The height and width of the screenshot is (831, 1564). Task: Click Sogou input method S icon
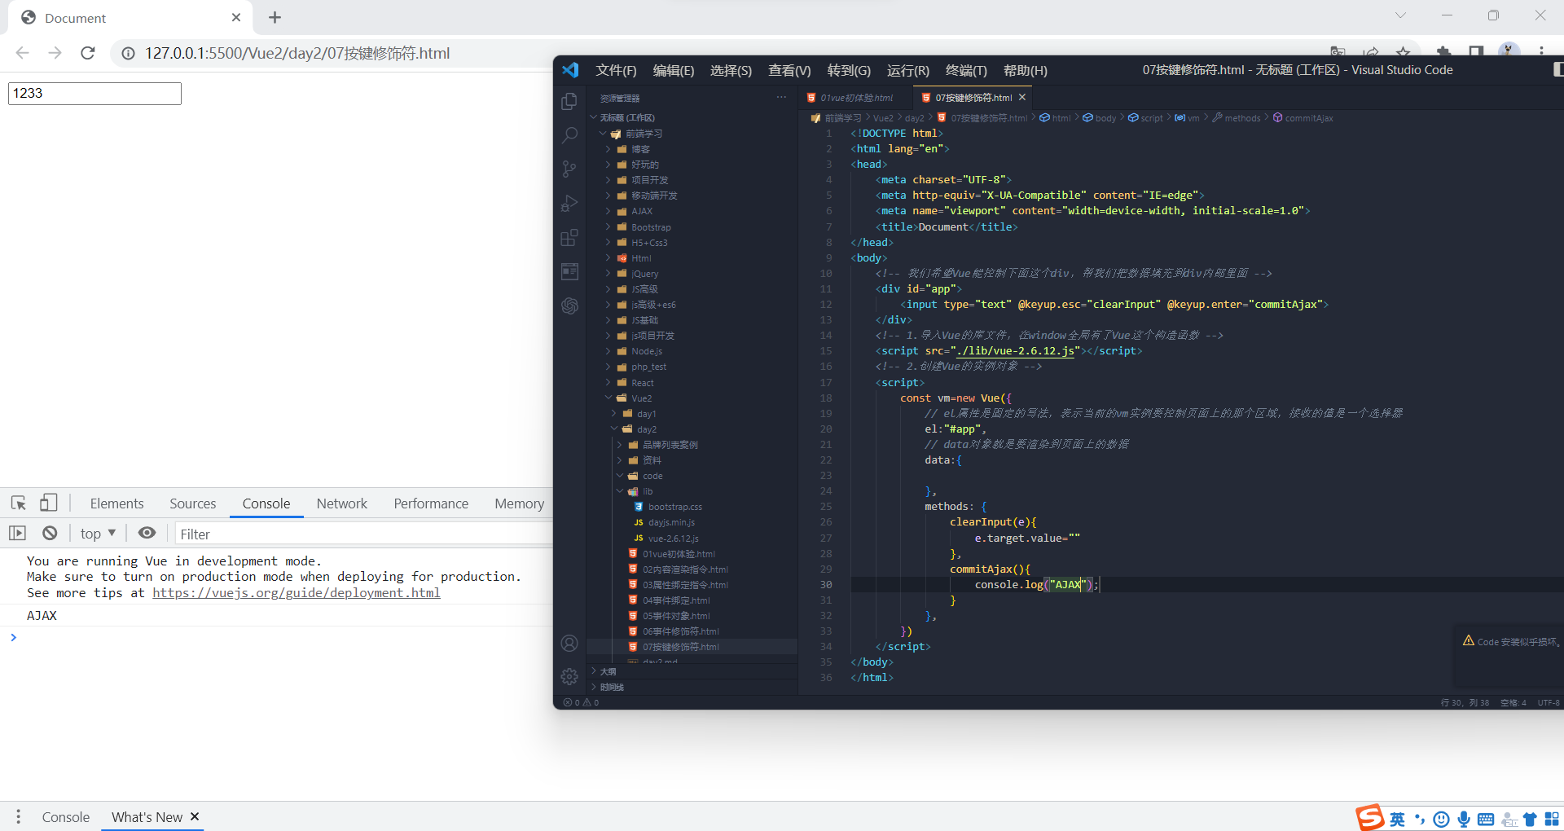click(1369, 817)
